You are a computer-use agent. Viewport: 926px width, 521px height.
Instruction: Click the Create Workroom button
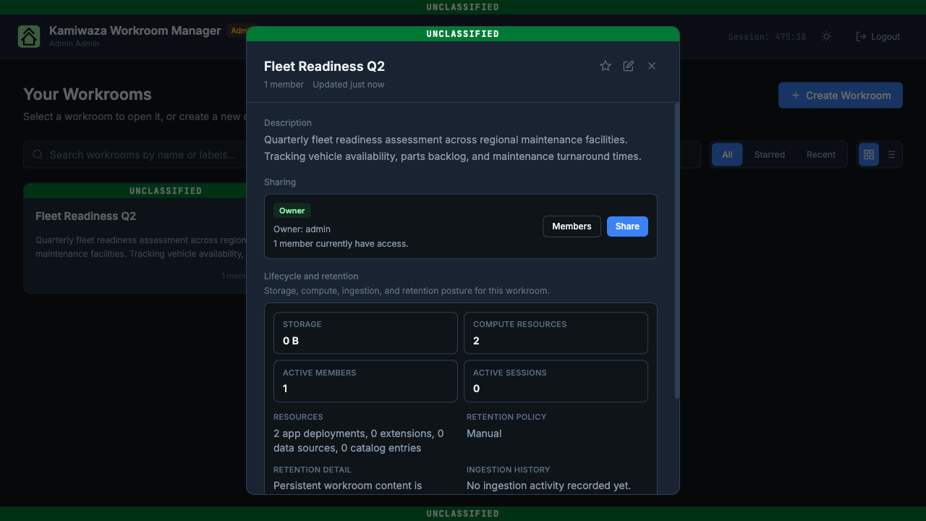click(841, 96)
